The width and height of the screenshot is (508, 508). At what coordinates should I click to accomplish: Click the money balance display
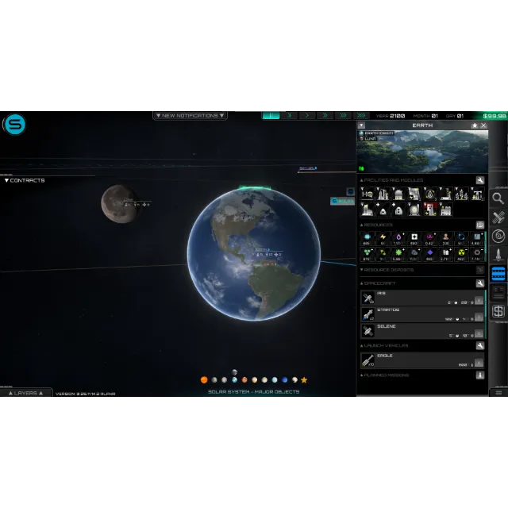coord(495,116)
